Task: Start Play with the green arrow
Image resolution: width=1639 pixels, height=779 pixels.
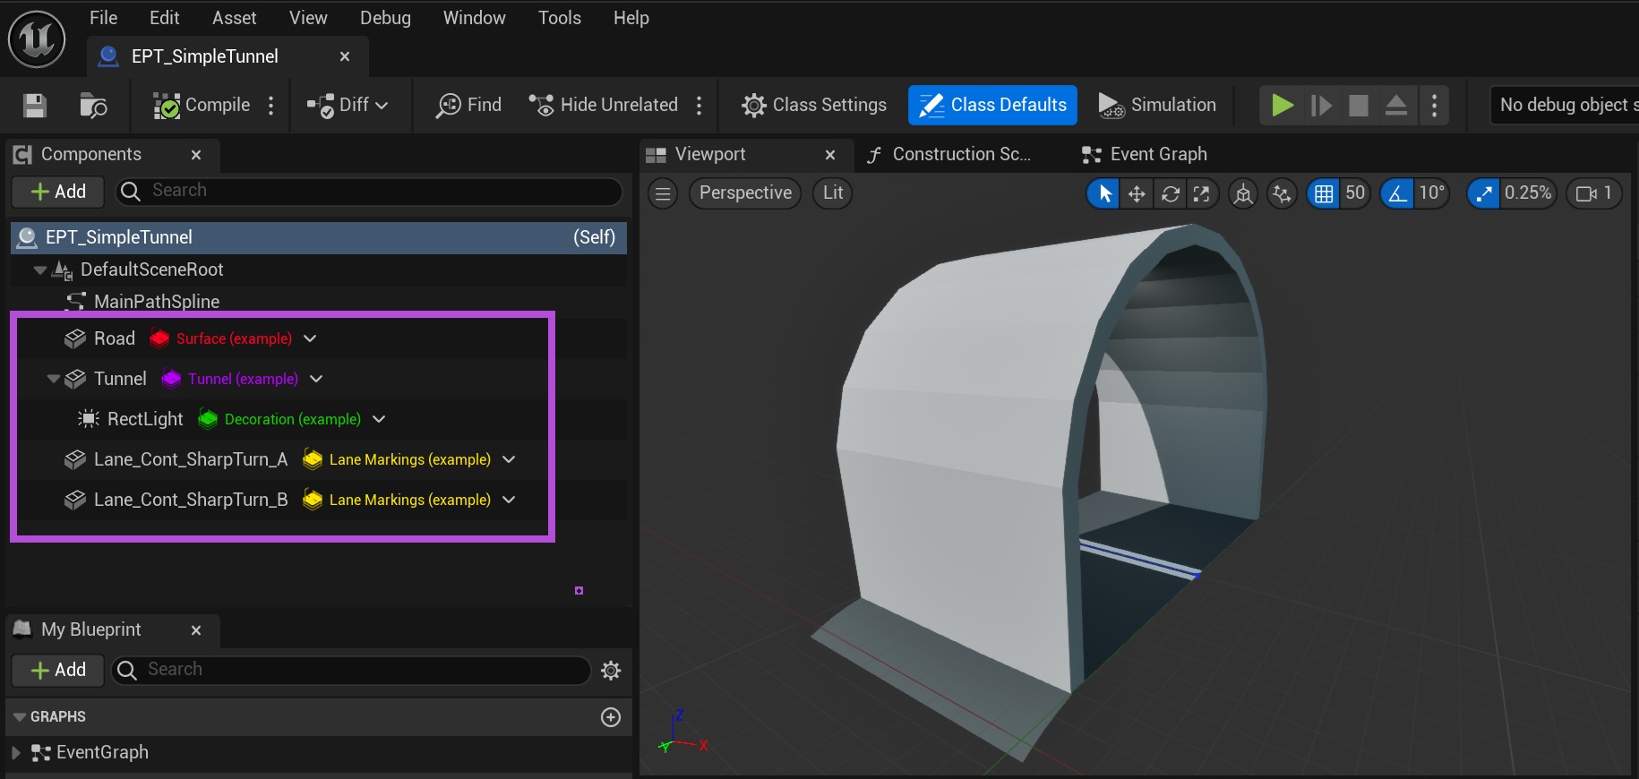Action: coord(1283,105)
